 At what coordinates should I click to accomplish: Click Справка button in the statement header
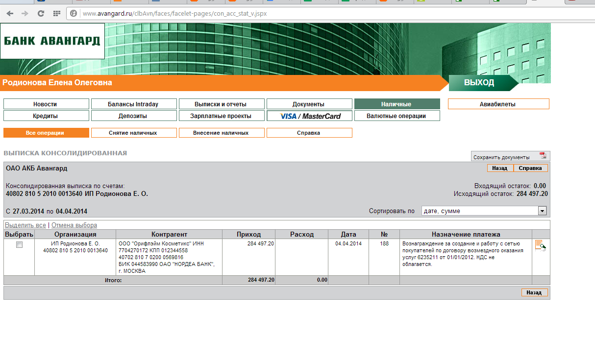pyautogui.click(x=530, y=168)
